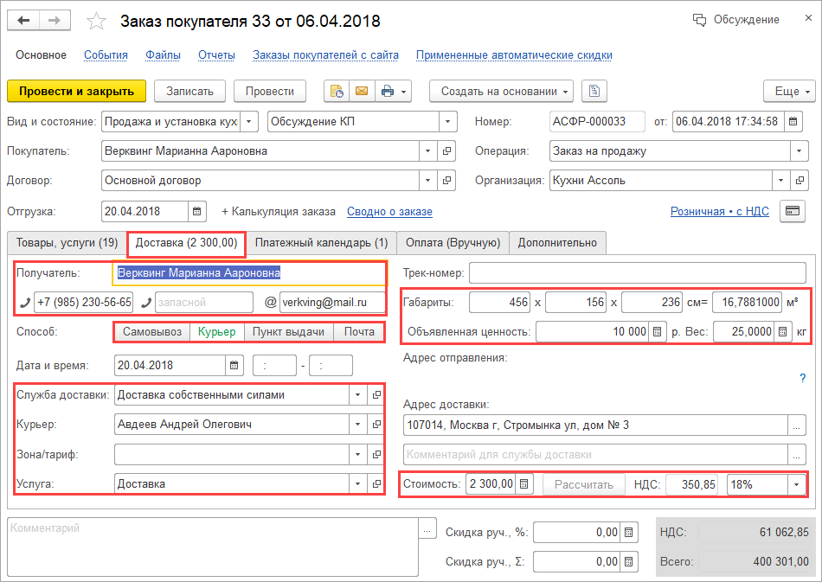Click Провести и закрыть button
The height and width of the screenshot is (582, 822).
(76, 91)
